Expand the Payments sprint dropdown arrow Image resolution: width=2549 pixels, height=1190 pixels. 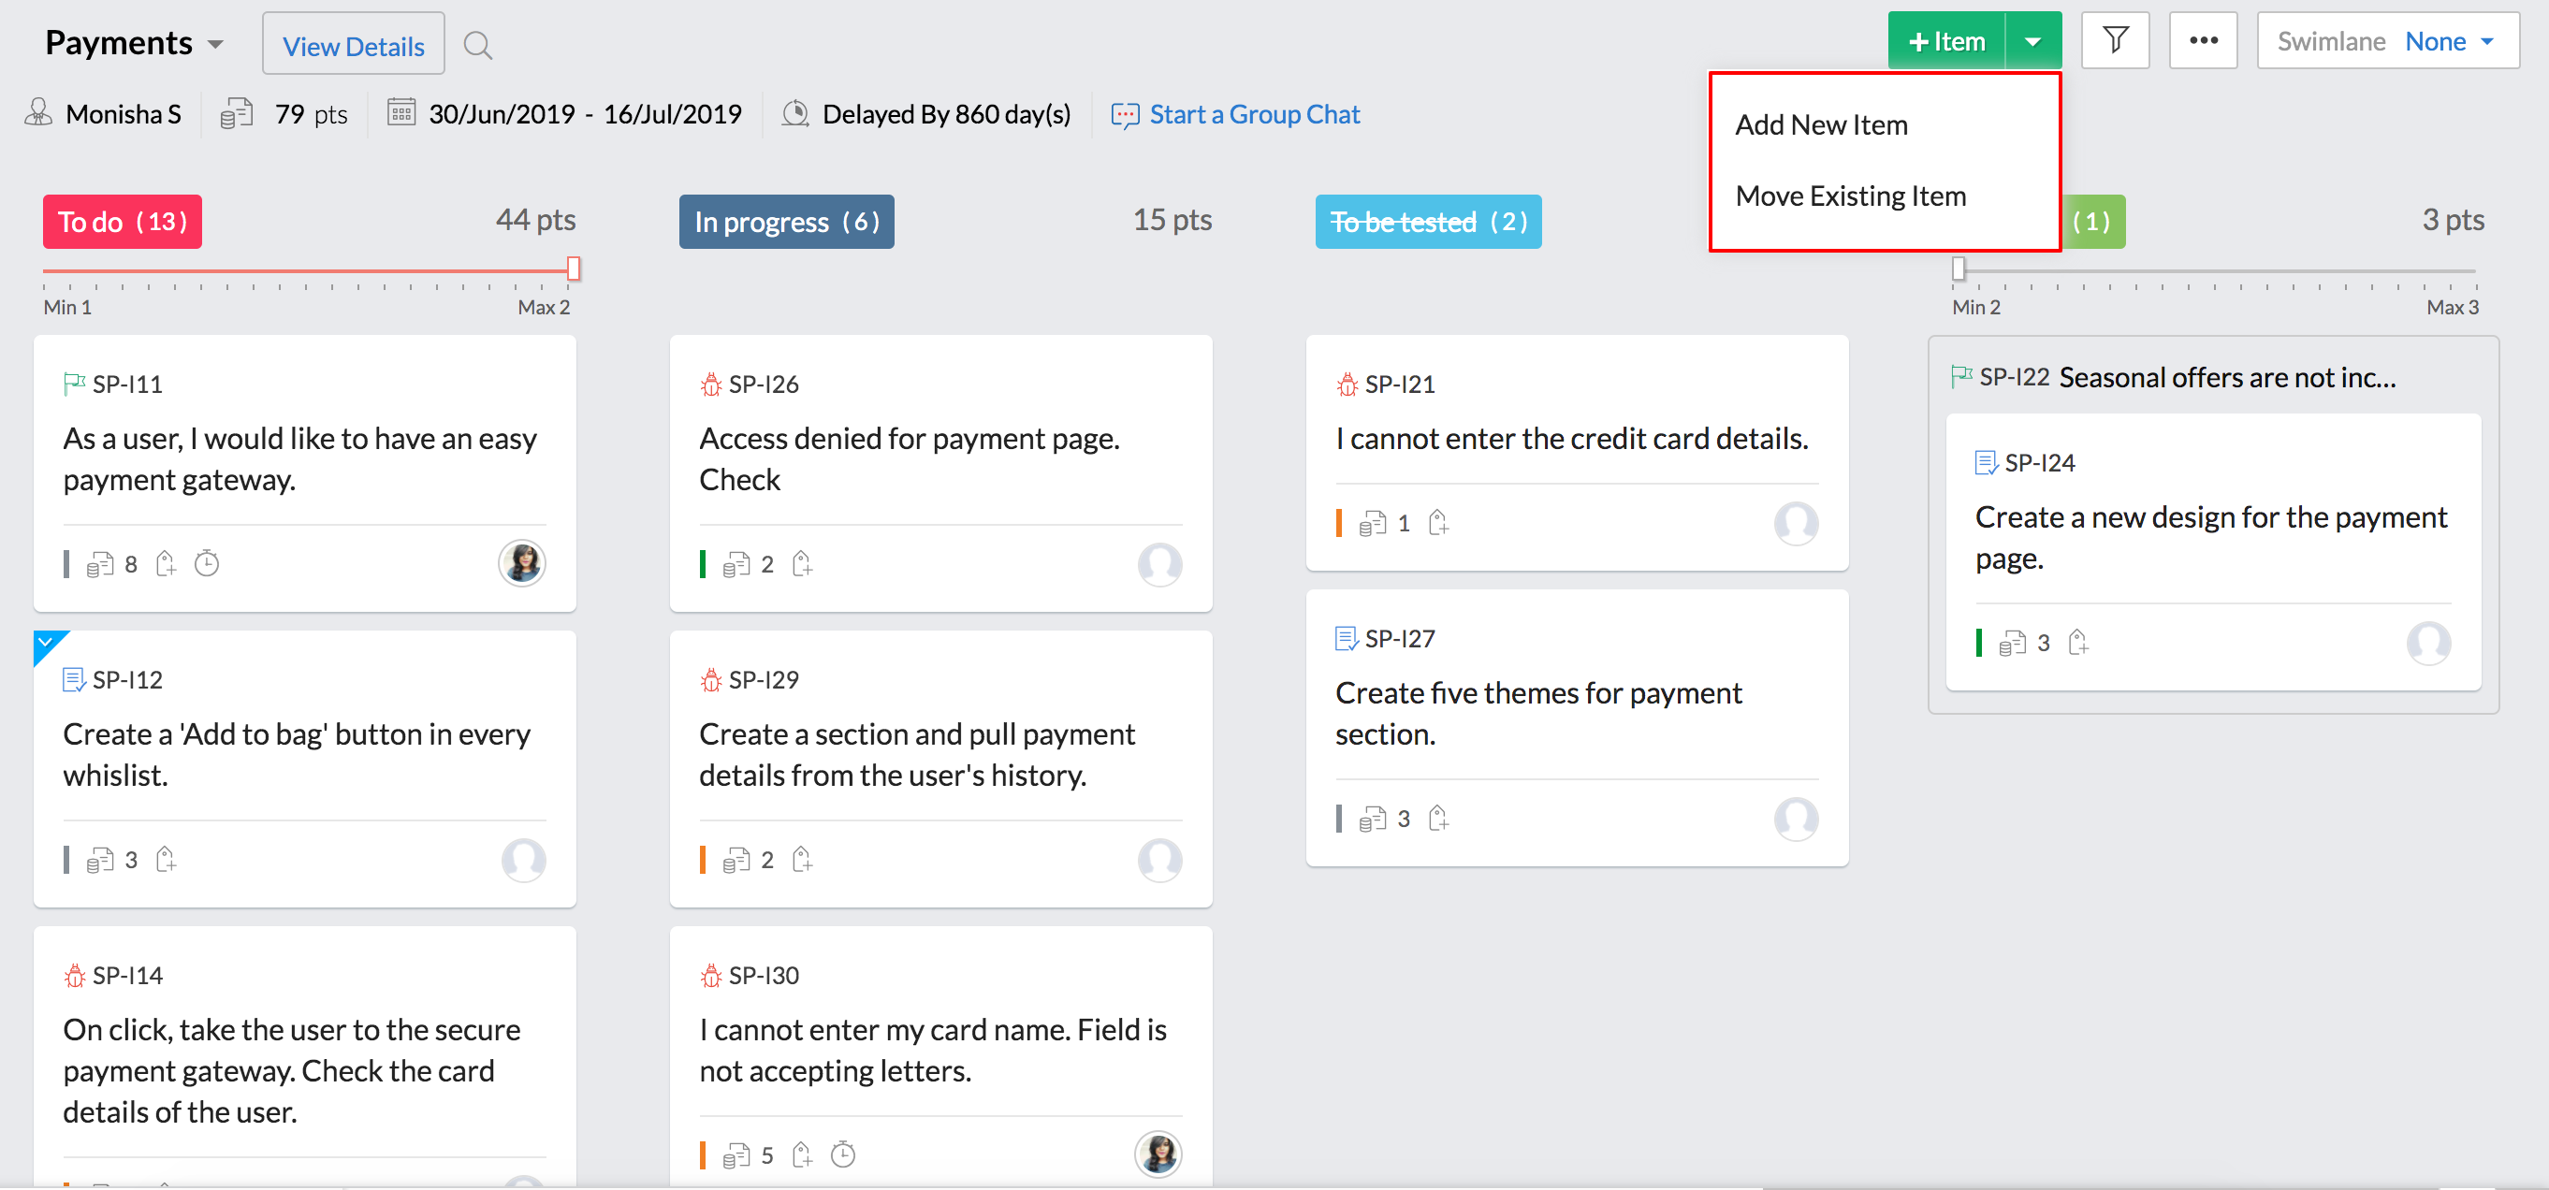216,45
